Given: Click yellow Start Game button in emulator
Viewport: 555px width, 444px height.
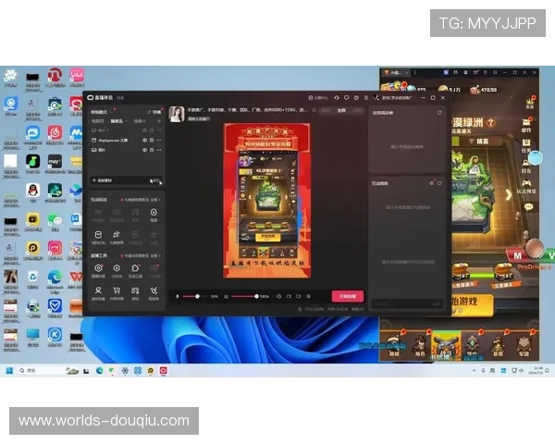Looking at the screenshot, I should click(x=472, y=304).
